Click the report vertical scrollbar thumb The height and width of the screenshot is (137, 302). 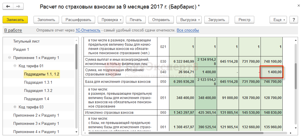tap(296, 76)
